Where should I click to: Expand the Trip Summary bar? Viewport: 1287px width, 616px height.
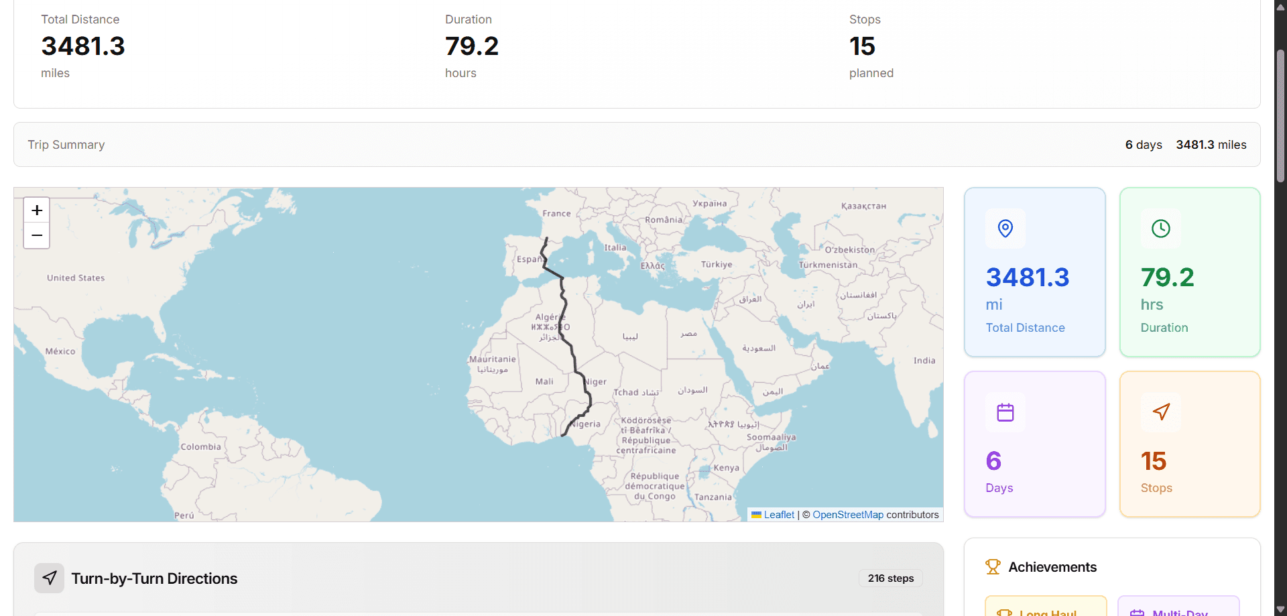click(637, 145)
